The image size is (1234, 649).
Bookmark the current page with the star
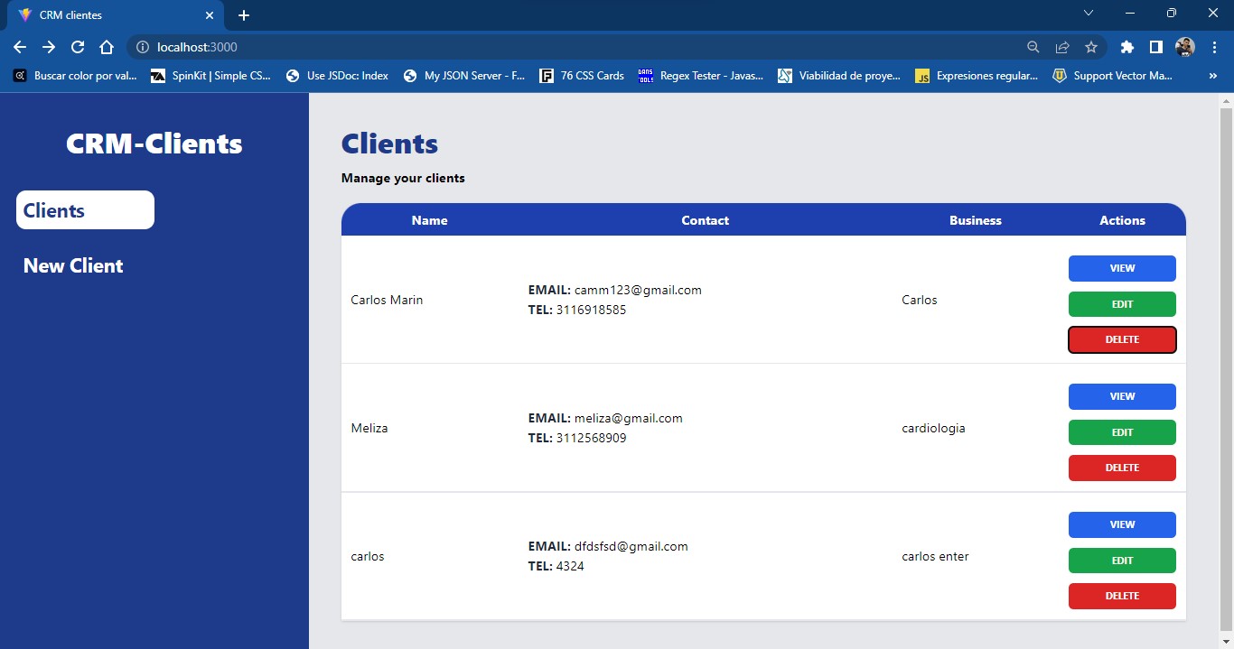coord(1090,47)
